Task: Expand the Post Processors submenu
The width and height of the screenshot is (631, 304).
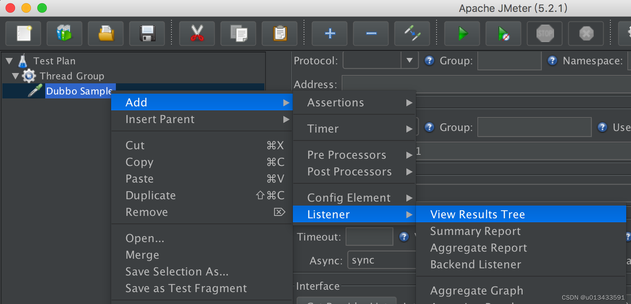Action: pyautogui.click(x=354, y=172)
